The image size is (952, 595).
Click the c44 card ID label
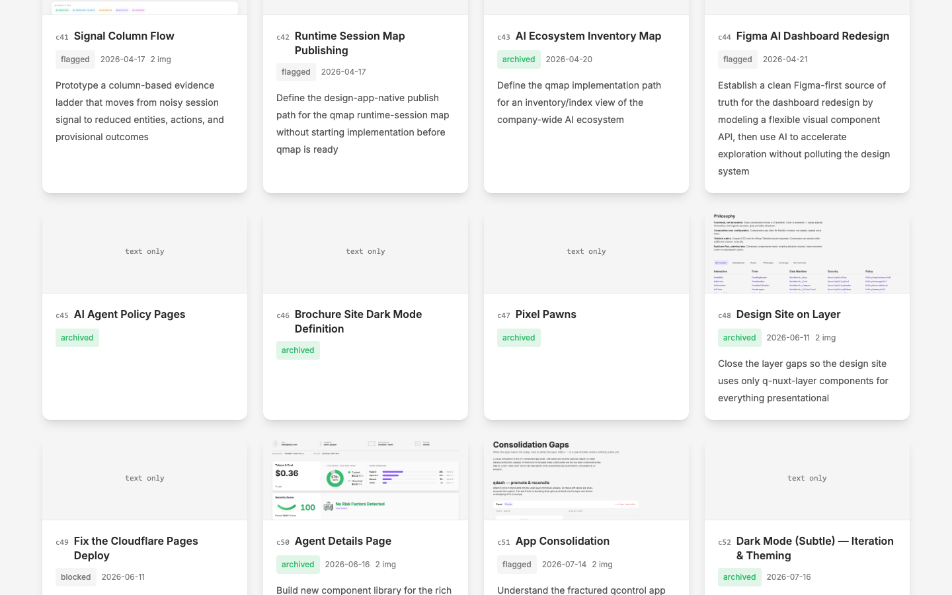[725, 38]
